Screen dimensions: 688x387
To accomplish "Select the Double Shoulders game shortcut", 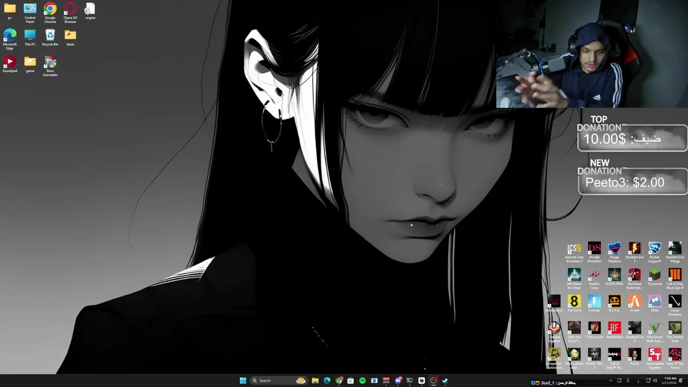I will (x=594, y=253).
